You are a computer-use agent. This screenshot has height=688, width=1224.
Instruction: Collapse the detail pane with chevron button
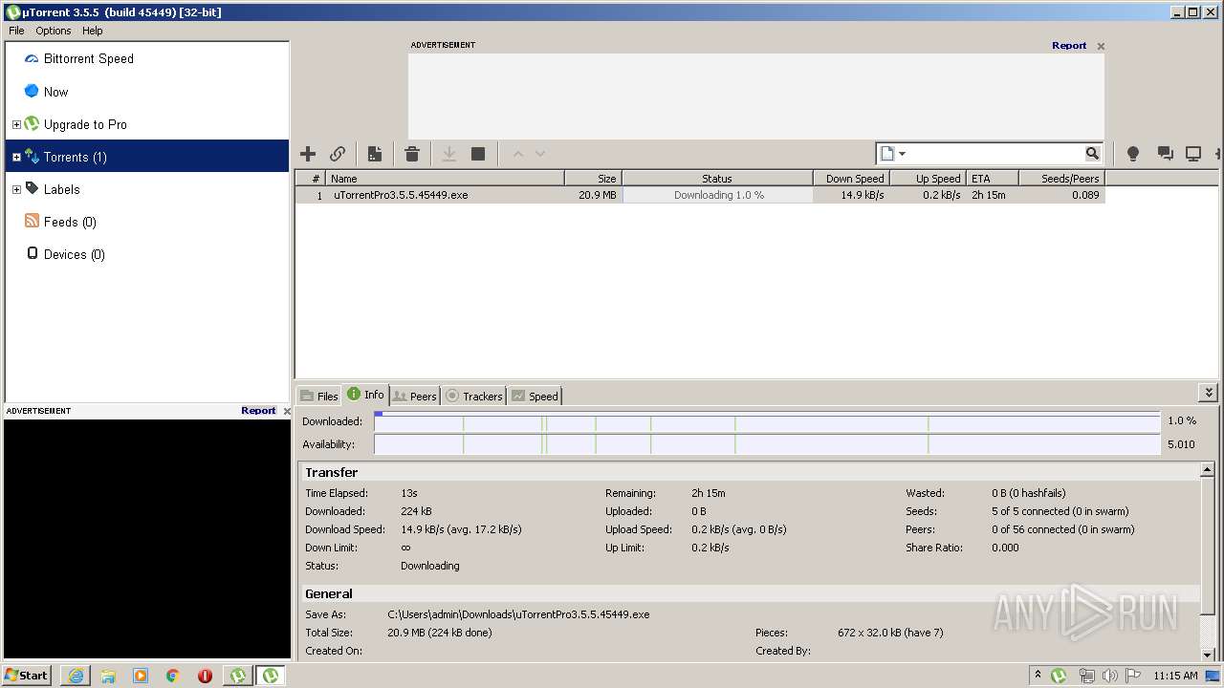pyautogui.click(x=1209, y=393)
